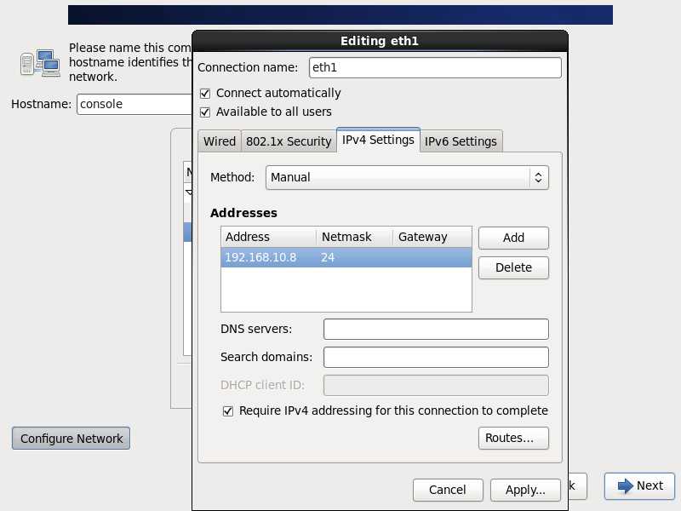Click the empty Gateway cell of 192.168.10.8 row
681x511 pixels.
coord(432,257)
